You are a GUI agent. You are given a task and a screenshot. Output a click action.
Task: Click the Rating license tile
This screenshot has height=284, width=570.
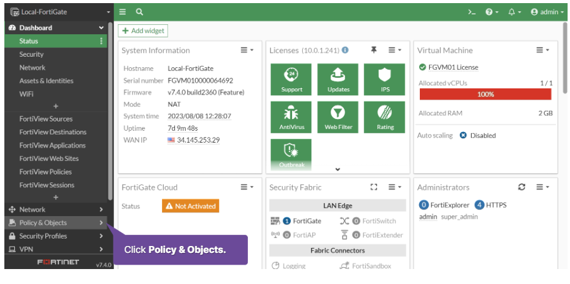(384, 117)
